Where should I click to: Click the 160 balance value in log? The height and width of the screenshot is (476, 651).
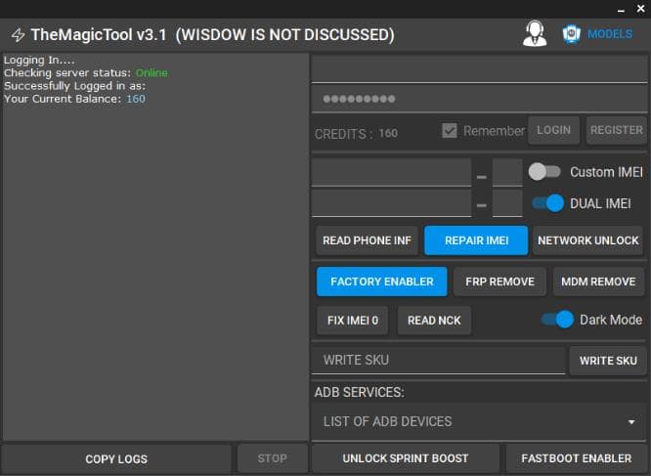click(x=136, y=99)
